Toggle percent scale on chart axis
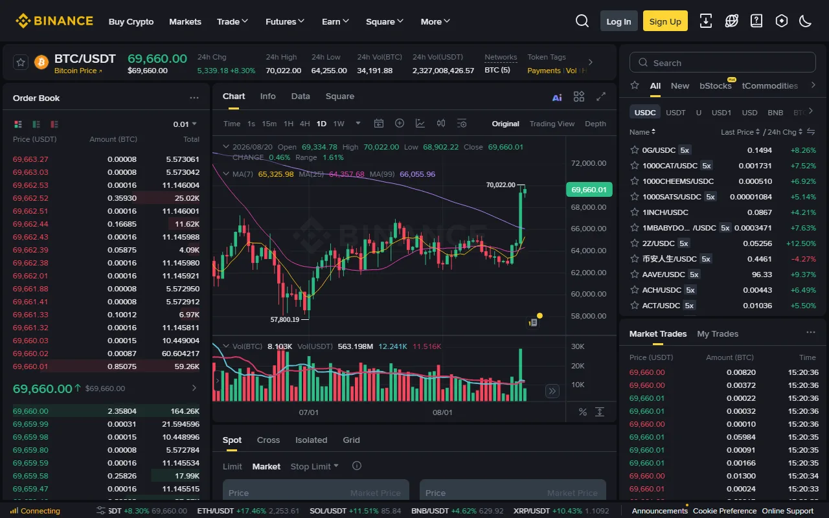 (582, 412)
